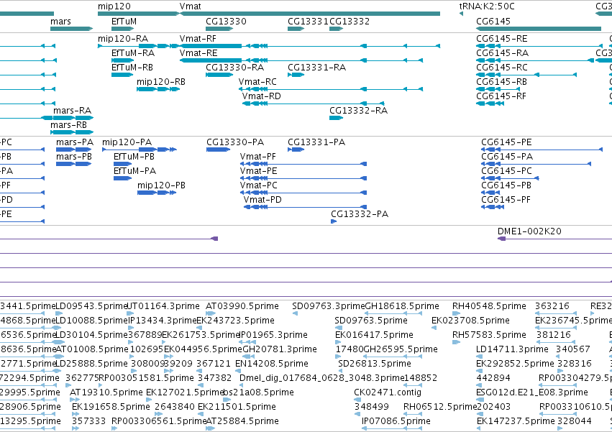Open the CG6145 gene label
The image size is (612, 432).
(493, 22)
